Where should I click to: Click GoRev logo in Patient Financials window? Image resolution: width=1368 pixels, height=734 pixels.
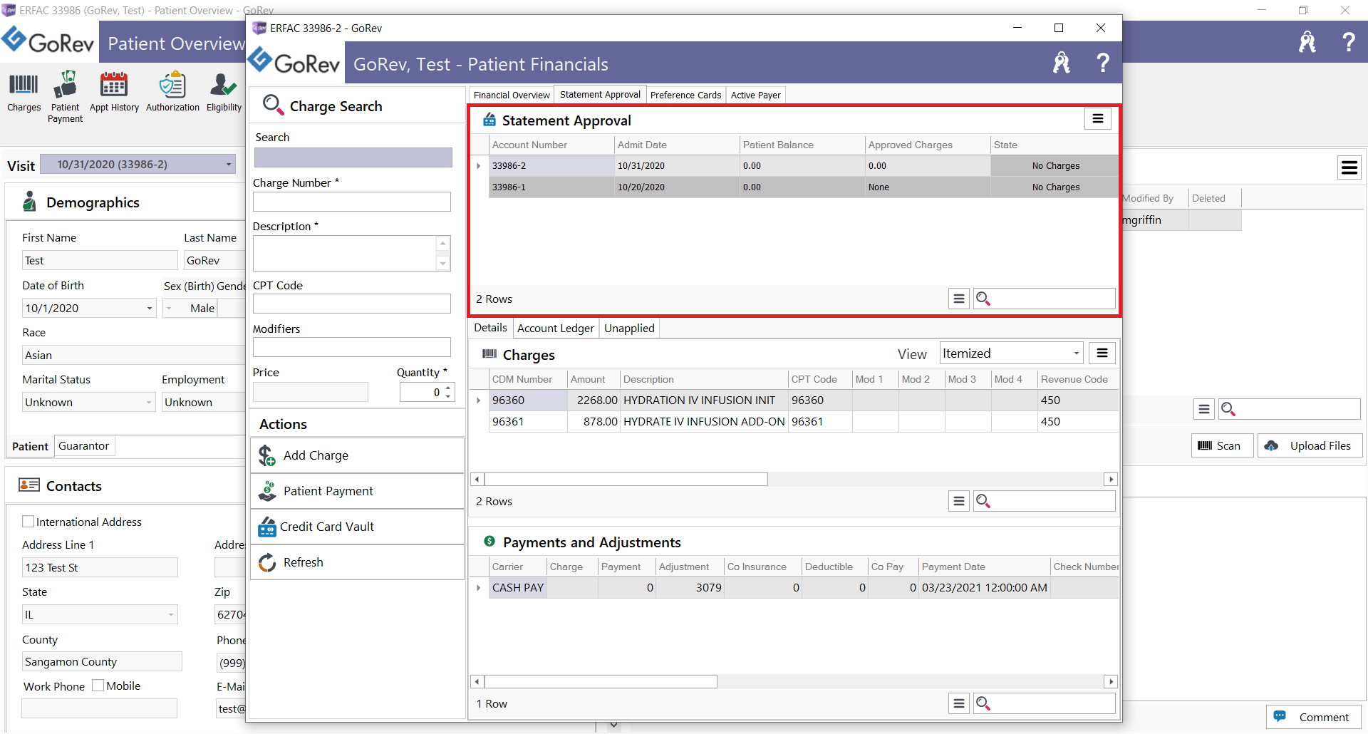pos(294,63)
